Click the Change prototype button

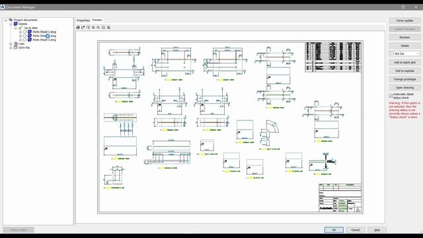pyautogui.click(x=404, y=79)
